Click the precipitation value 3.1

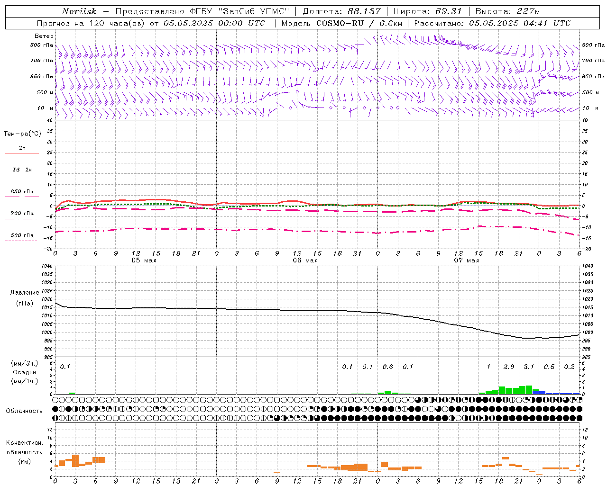point(529,367)
